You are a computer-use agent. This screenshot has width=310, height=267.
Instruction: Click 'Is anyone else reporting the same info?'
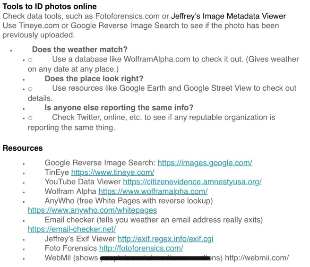point(119,108)
